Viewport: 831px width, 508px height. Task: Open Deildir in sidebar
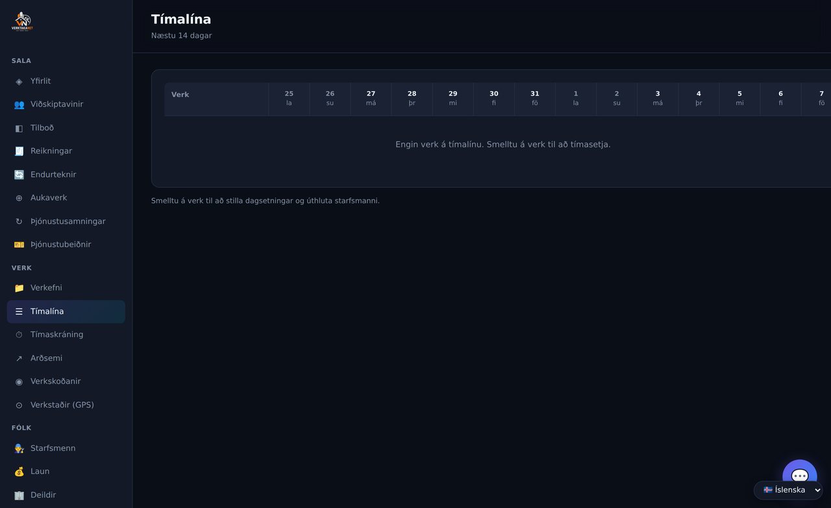(66, 495)
